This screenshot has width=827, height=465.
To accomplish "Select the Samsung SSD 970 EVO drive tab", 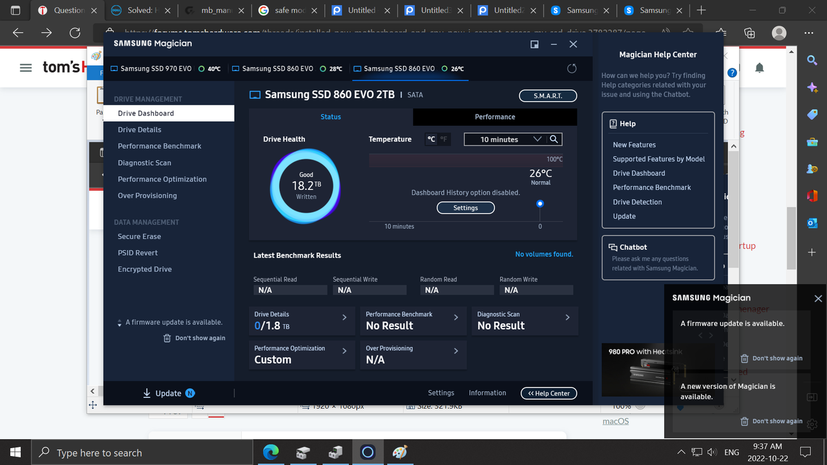I will [x=165, y=68].
